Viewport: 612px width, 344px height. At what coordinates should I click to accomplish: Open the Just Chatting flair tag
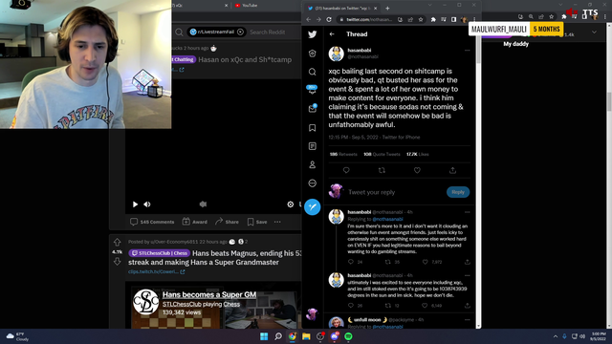(x=184, y=59)
